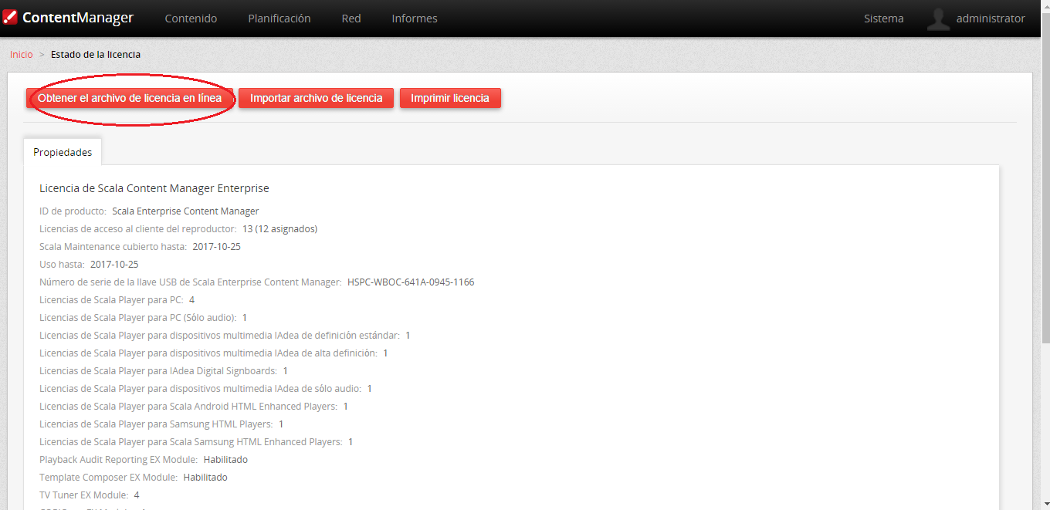1050x510 pixels.
Task: Select the 'Samsung HTML Players' license label
Action: (156, 424)
